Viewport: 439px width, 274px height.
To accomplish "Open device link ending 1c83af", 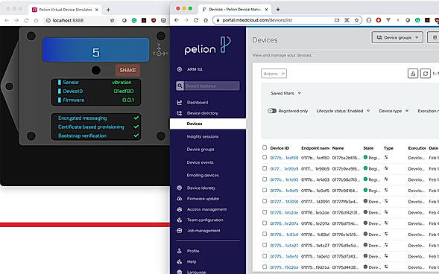I will 284,235.
